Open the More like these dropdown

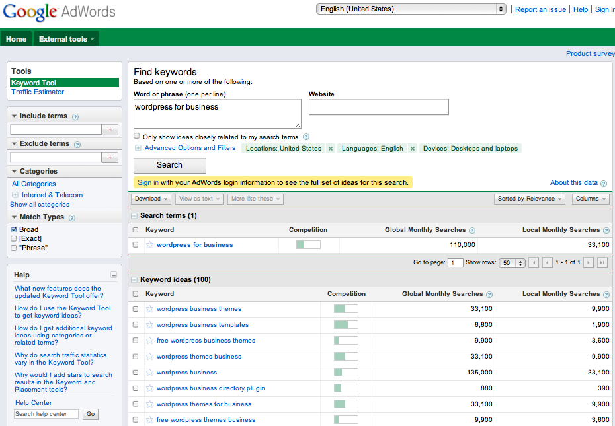tap(255, 199)
